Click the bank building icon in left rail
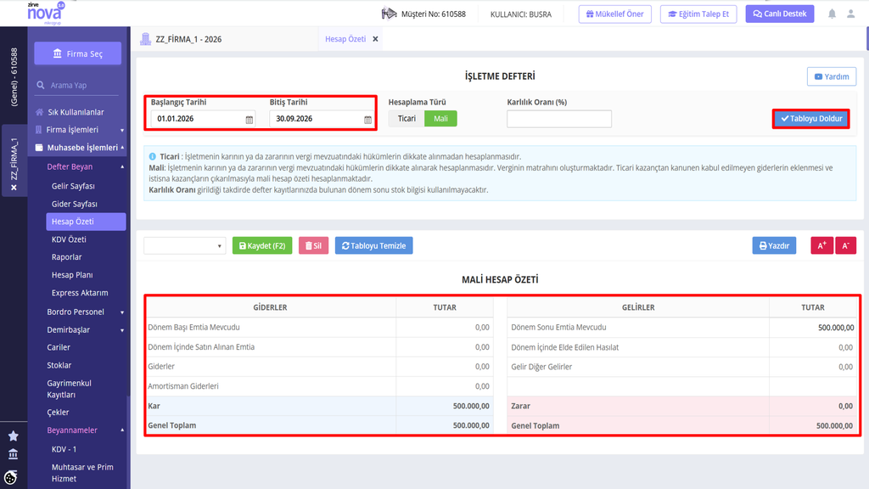This screenshot has width=869, height=489. [14, 455]
